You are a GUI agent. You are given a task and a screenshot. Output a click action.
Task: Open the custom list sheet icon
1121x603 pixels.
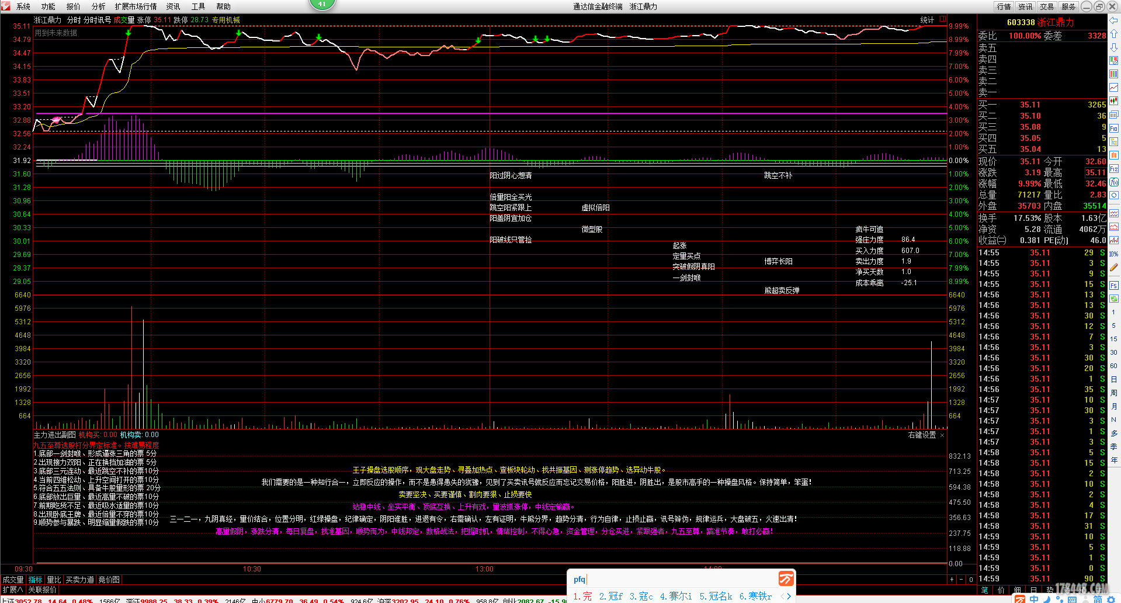coord(1114,61)
